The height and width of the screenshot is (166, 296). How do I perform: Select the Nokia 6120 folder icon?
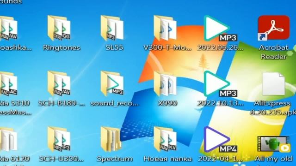tap(9, 139)
